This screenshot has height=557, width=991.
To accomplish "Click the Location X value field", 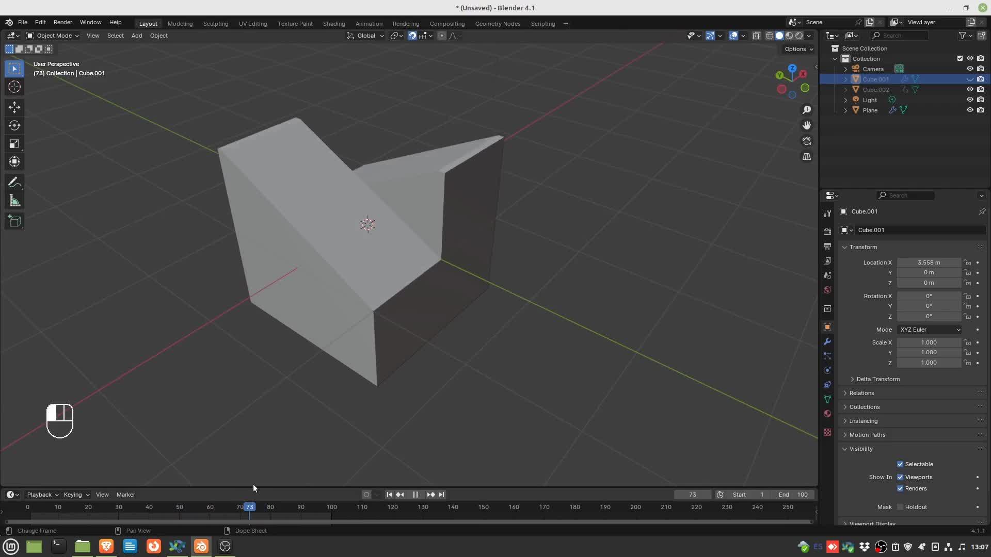I will click(928, 263).
